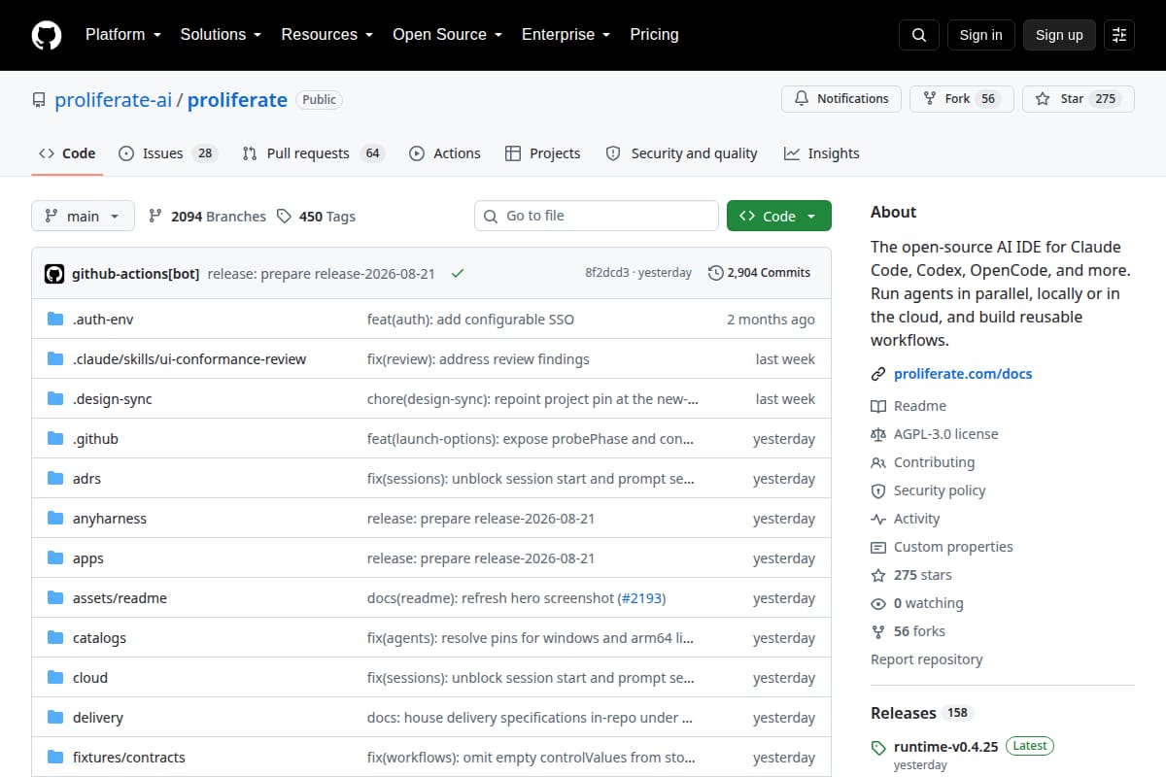Viewport: 1166px width, 777px height.
Task: Open Releases 158 heading link
Action: pos(921,713)
